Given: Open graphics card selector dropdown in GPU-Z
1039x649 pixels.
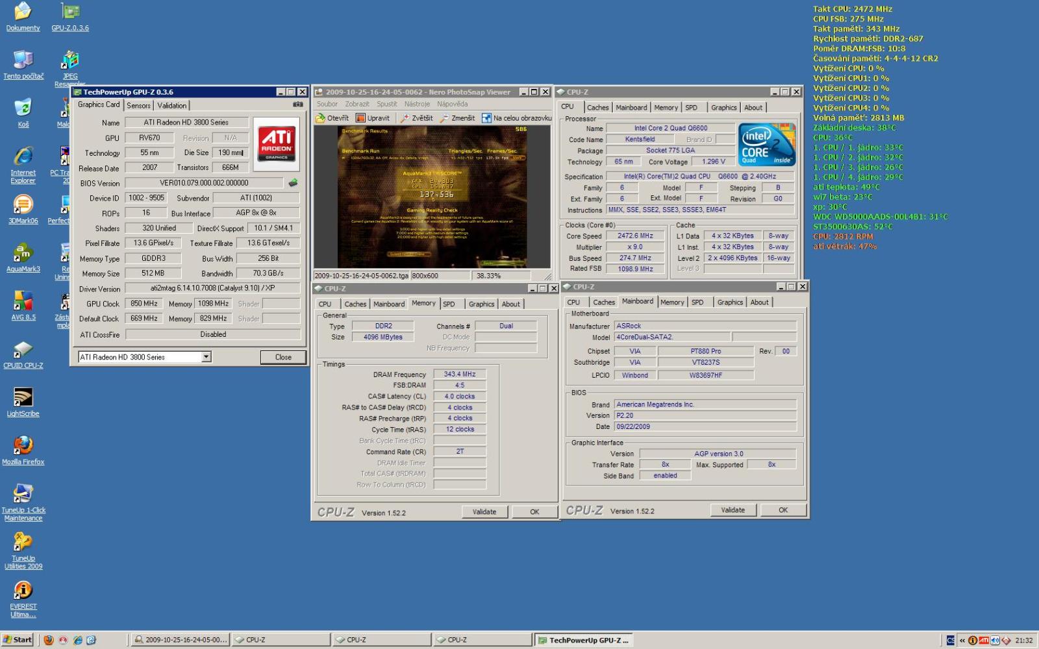Looking at the screenshot, I should 206,357.
